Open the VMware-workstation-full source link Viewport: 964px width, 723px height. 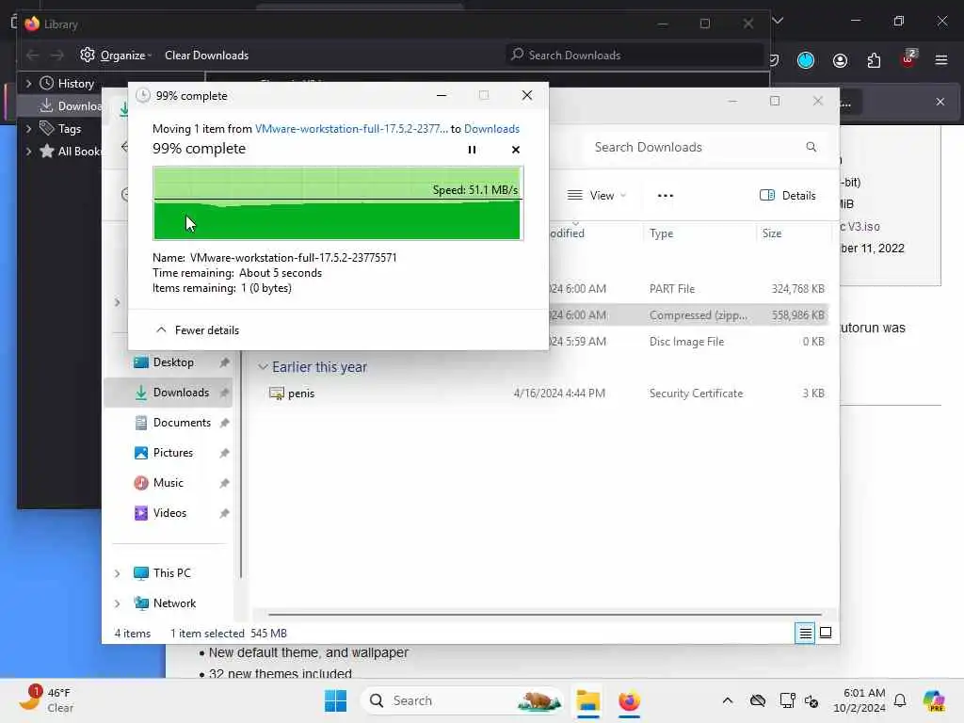click(x=351, y=128)
